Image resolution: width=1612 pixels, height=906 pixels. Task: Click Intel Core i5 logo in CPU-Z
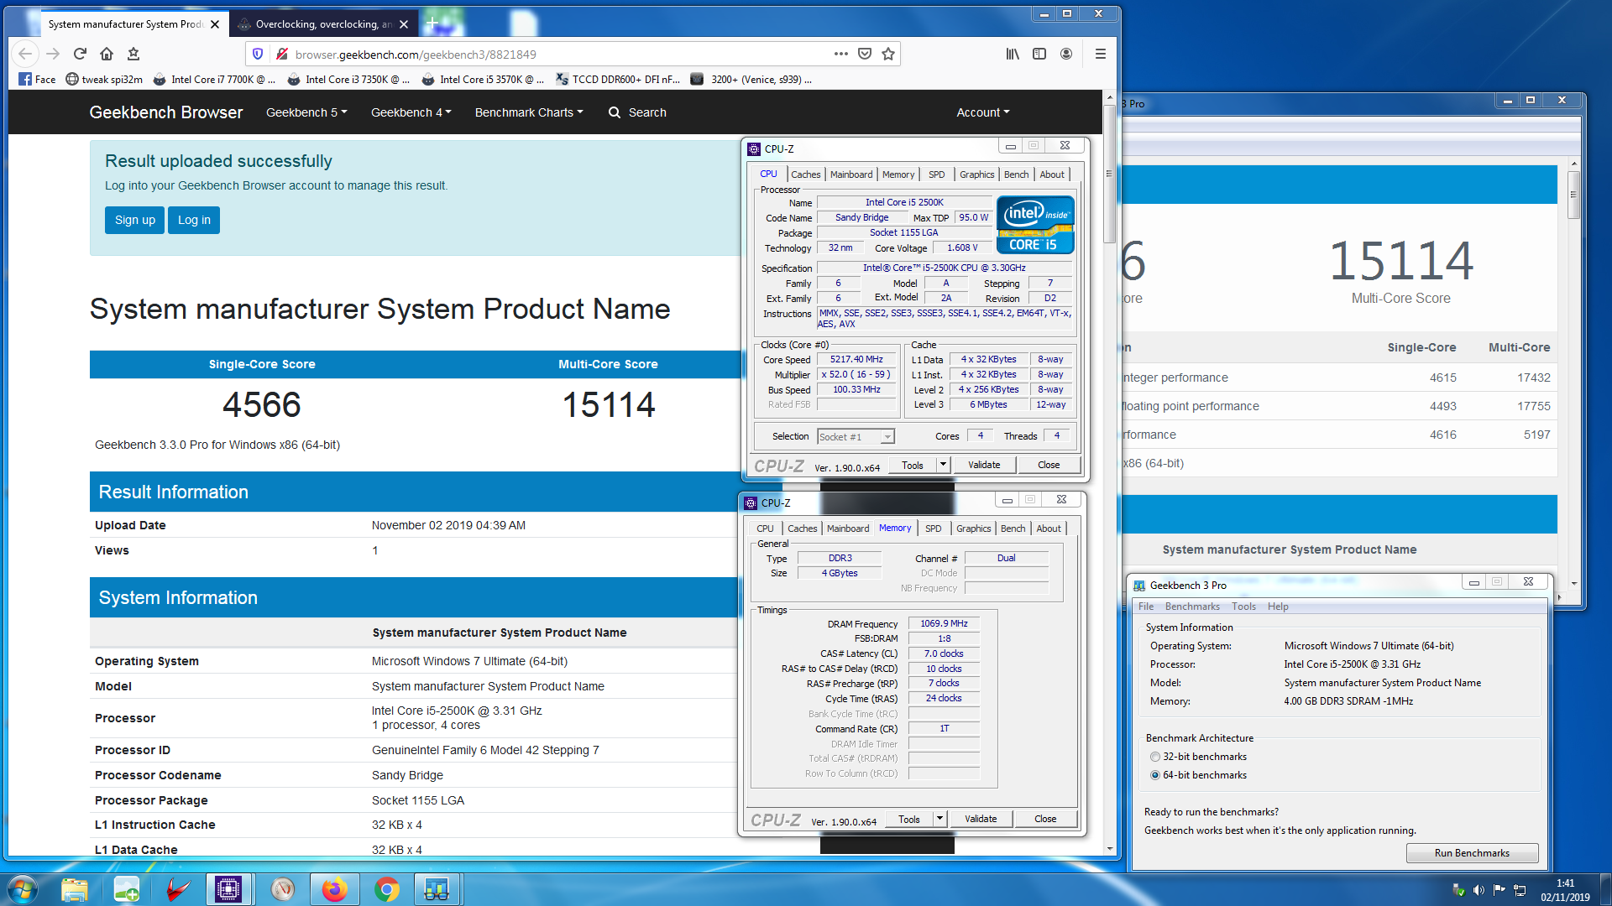pyautogui.click(x=1035, y=225)
